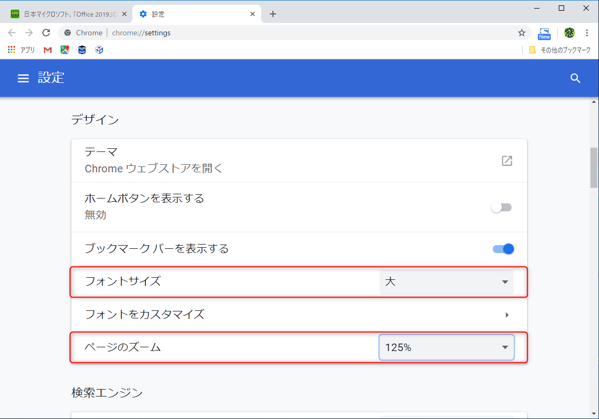Open the ページのズーム dropdown
Image resolution: width=599 pixels, height=419 pixels.
[447, 347]
